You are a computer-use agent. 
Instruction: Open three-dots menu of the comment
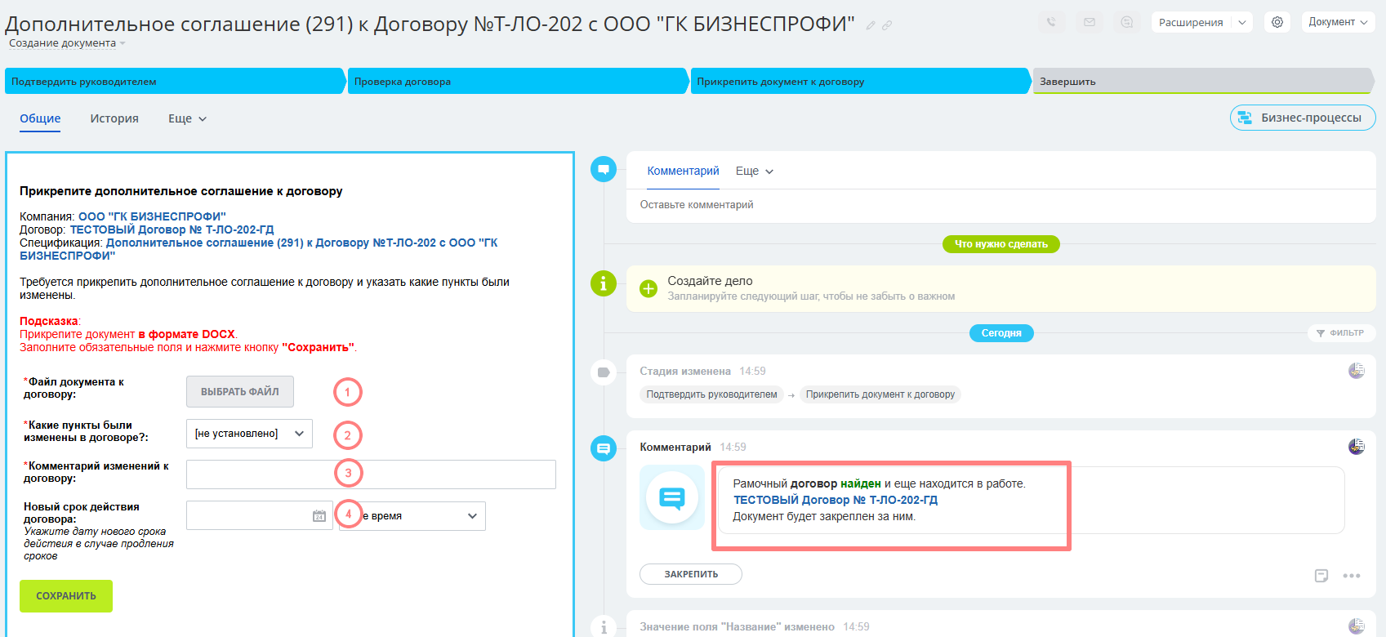coord(1352,576)
